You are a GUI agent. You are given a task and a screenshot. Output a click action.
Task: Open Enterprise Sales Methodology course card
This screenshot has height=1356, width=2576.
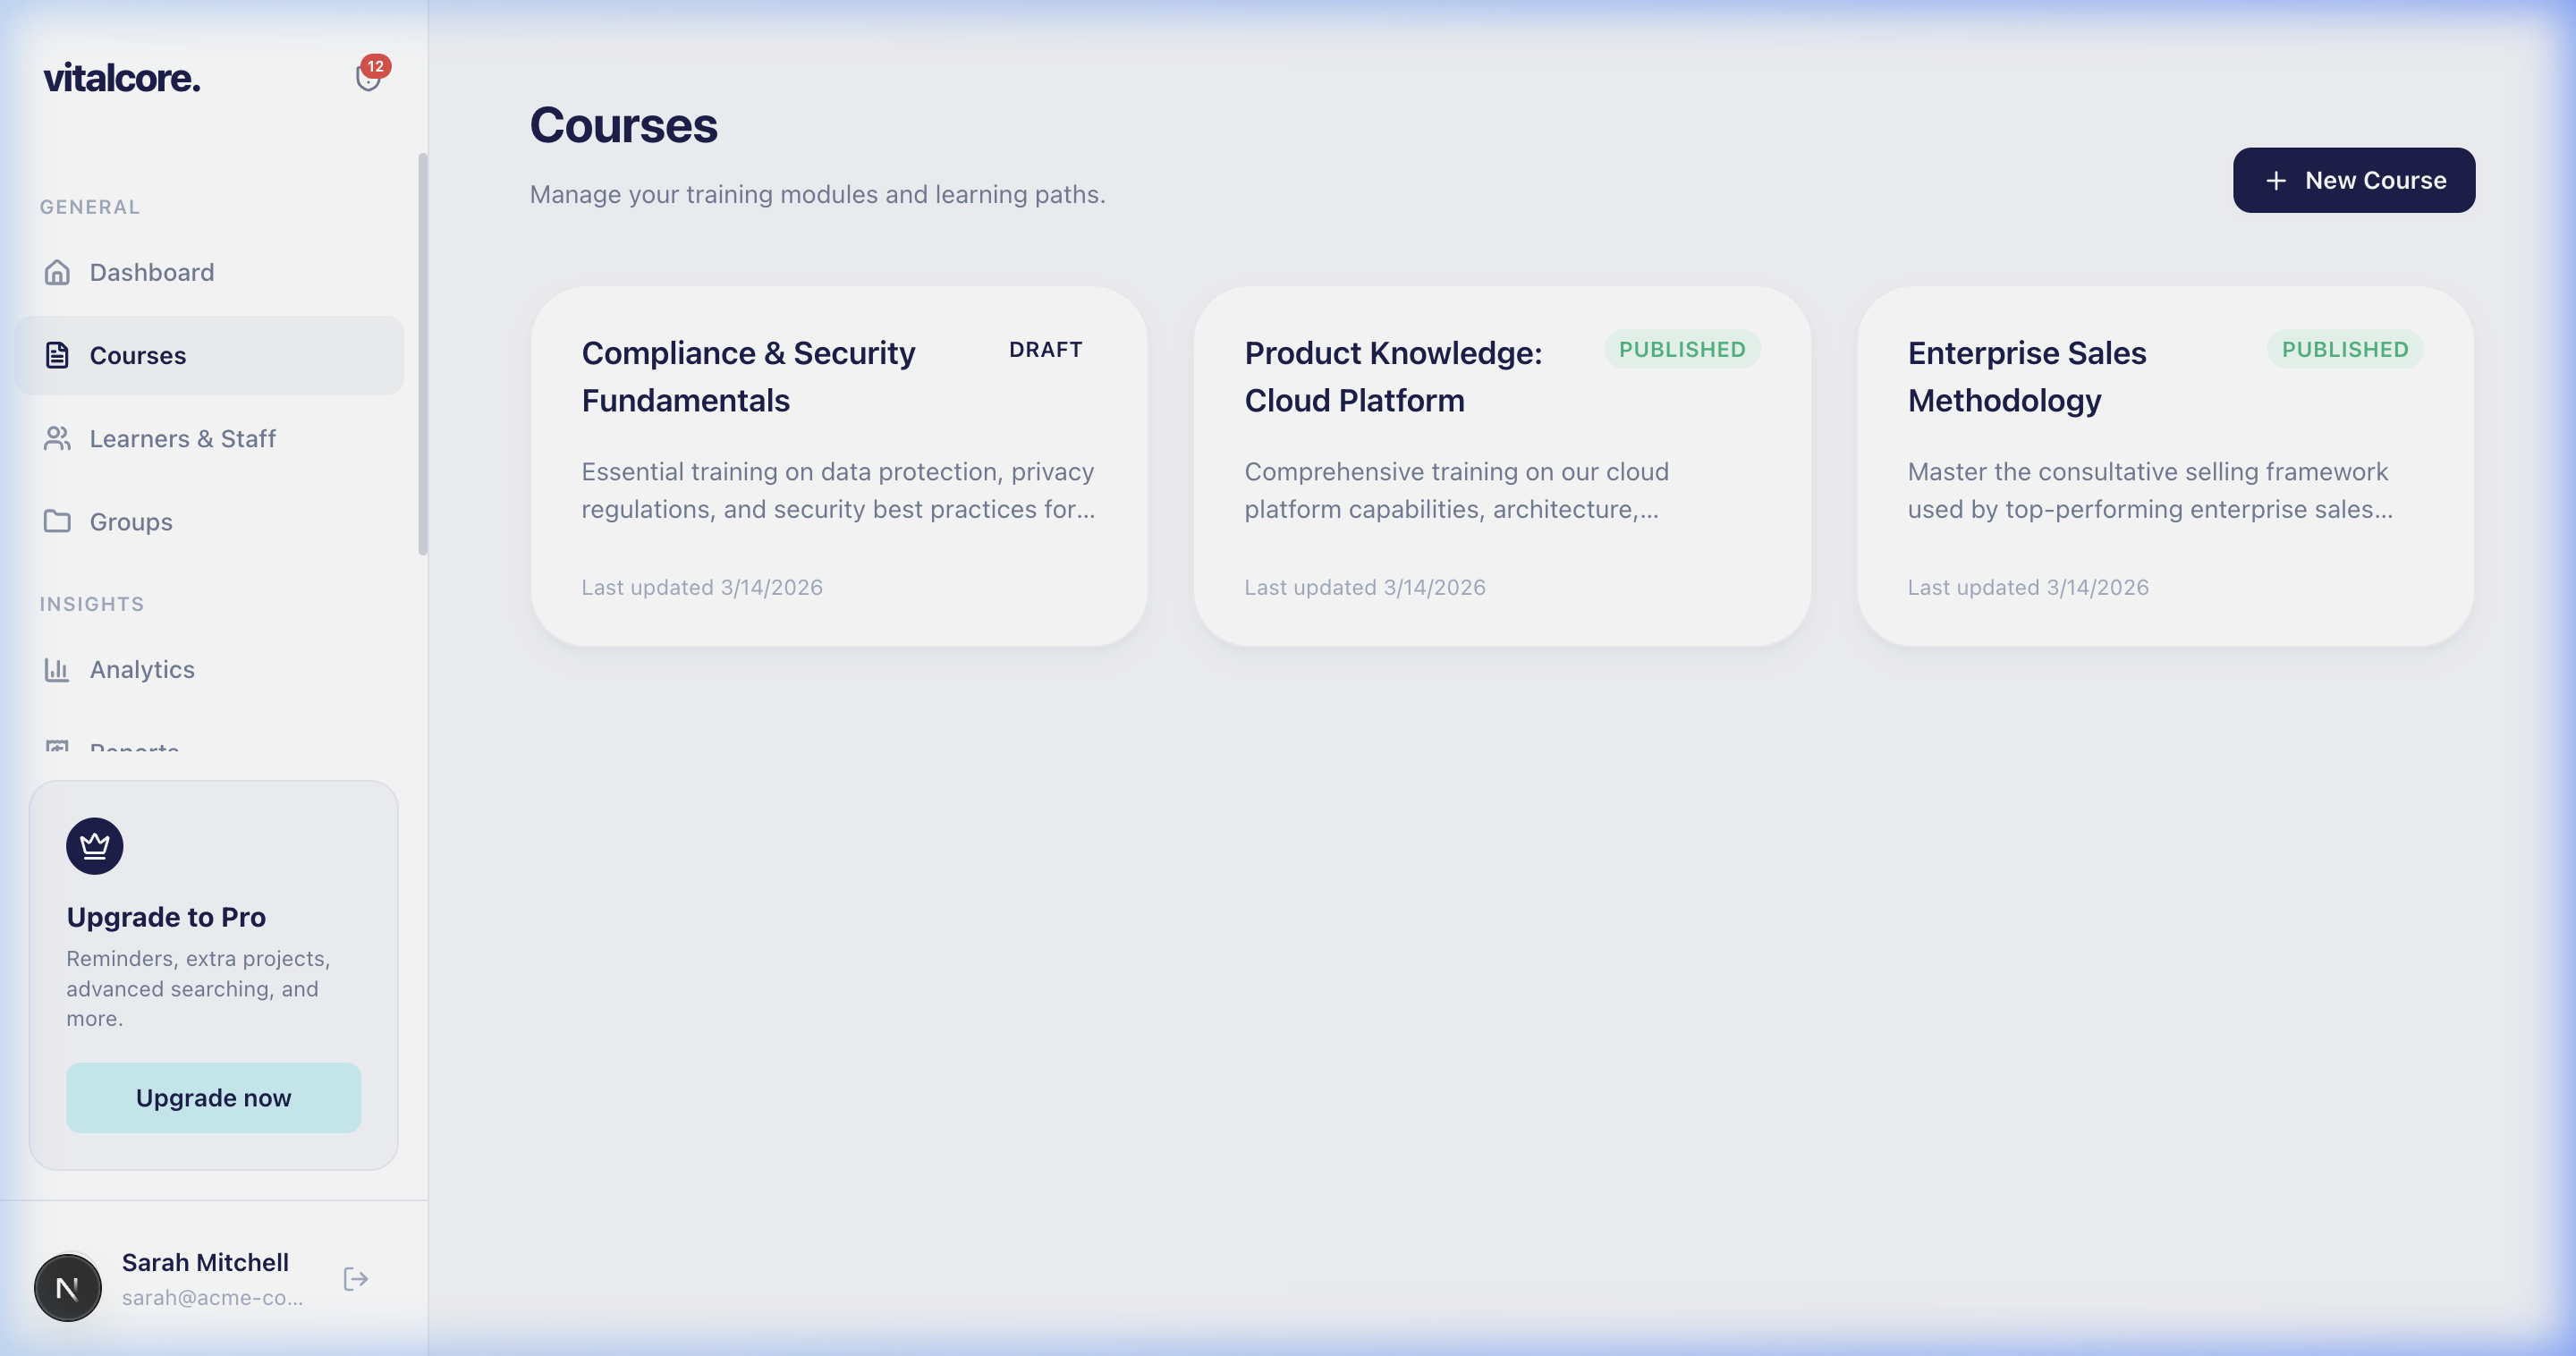point(2164,466)
